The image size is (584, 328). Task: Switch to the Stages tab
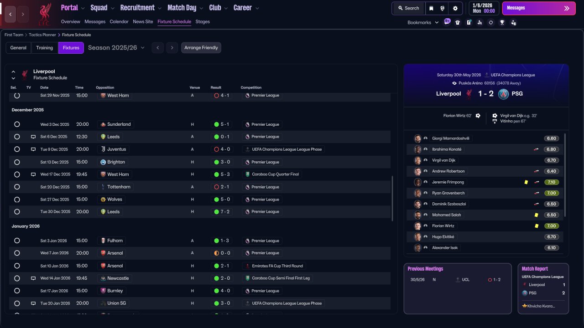point(203,21)
